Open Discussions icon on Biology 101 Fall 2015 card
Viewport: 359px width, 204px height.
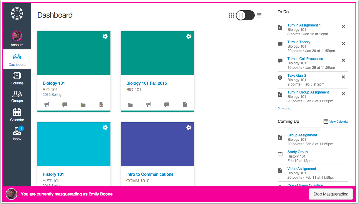click(x=167, y=105)
